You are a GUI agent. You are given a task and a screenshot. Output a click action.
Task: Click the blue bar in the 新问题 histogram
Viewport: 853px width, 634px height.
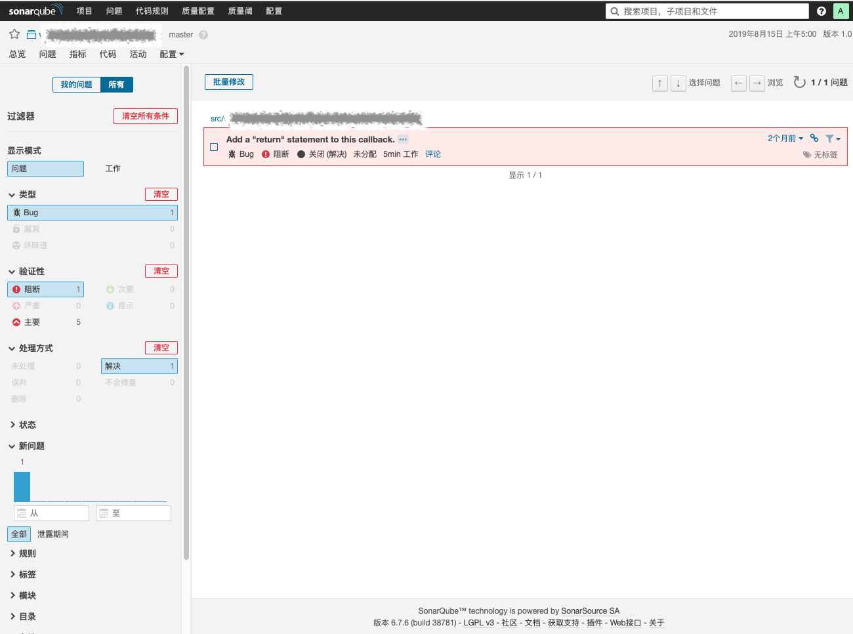click(x=22, y=487)
